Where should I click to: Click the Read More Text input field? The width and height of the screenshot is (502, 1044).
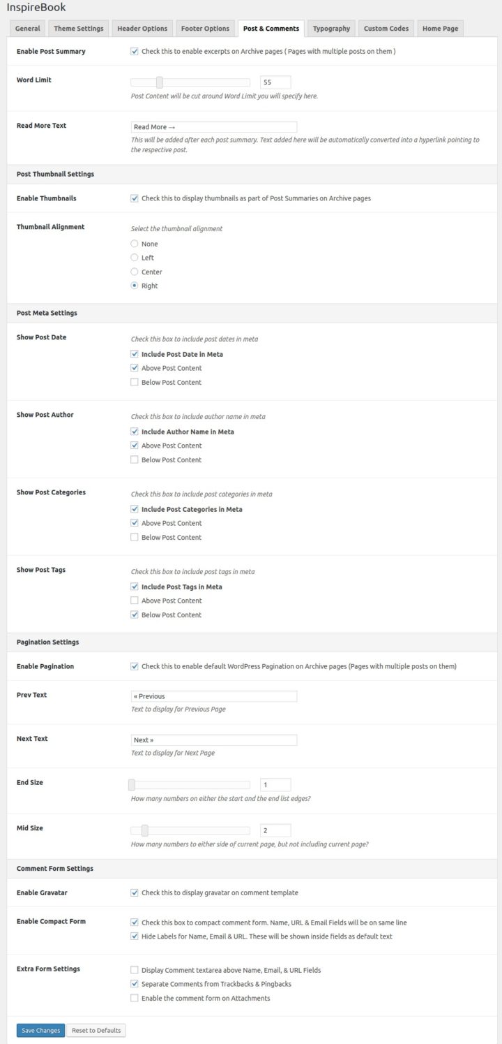click(213, 127)
